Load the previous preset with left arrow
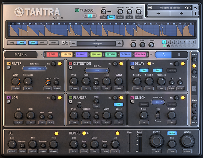The width and height of the screenshot is (203, 158). [x=158, y=13]
